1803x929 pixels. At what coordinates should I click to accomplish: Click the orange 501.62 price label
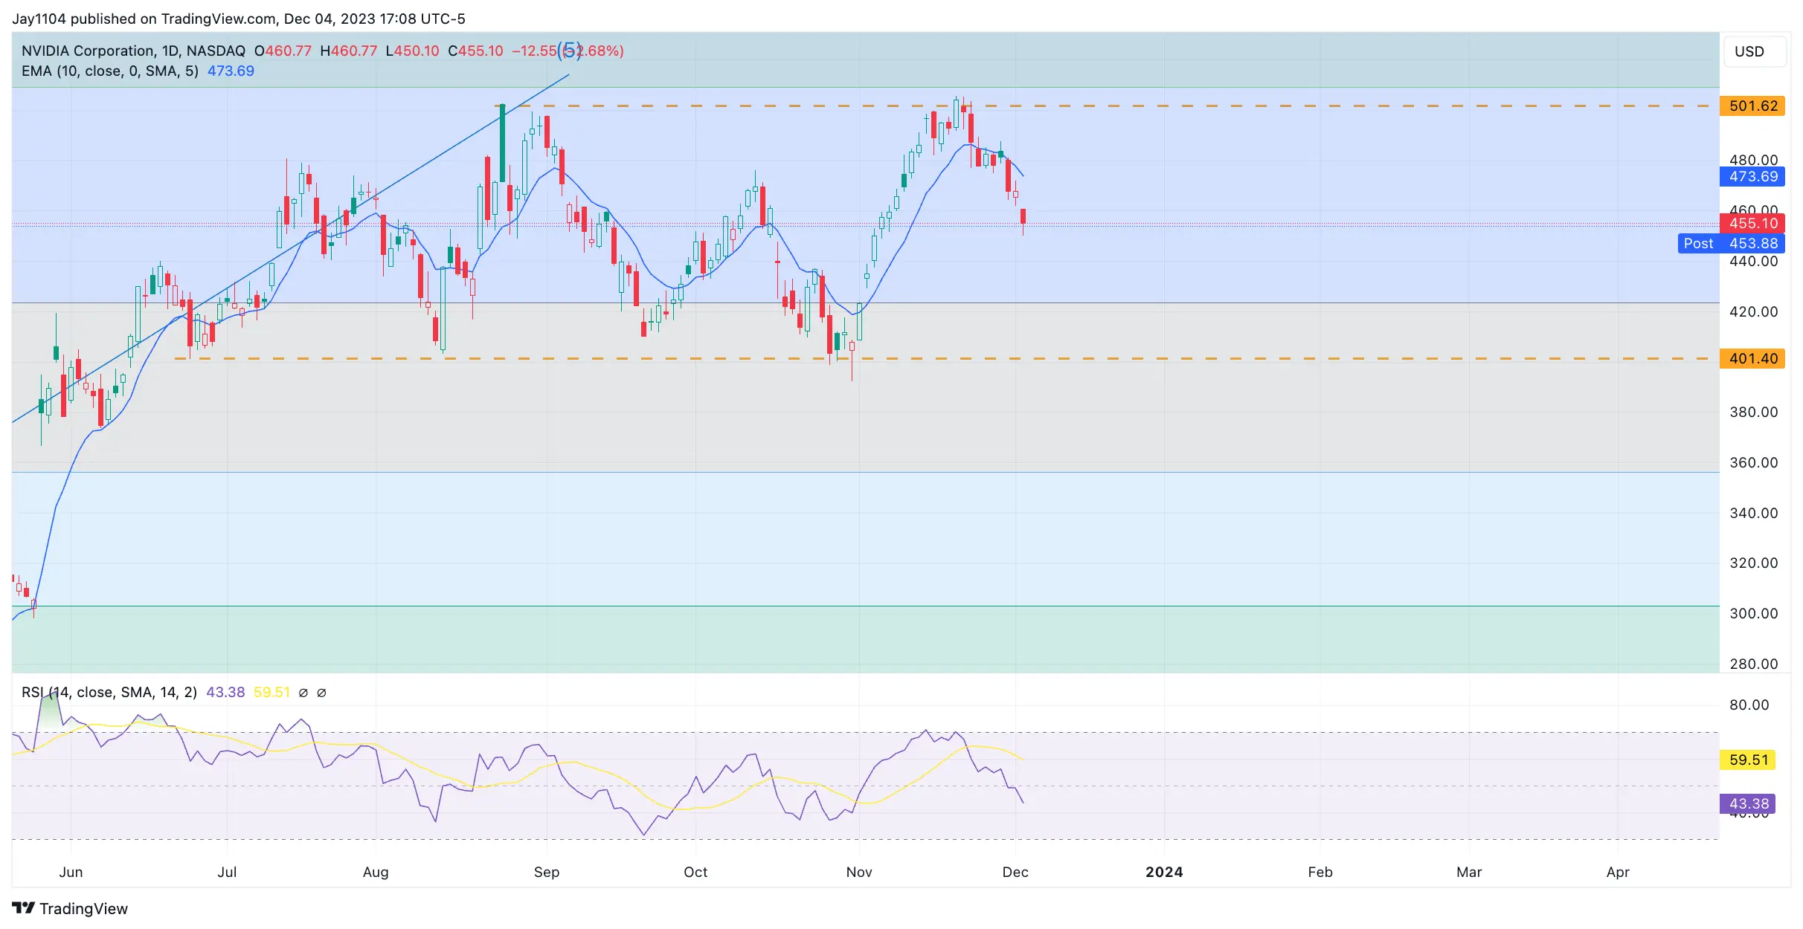pos(1752,106)
